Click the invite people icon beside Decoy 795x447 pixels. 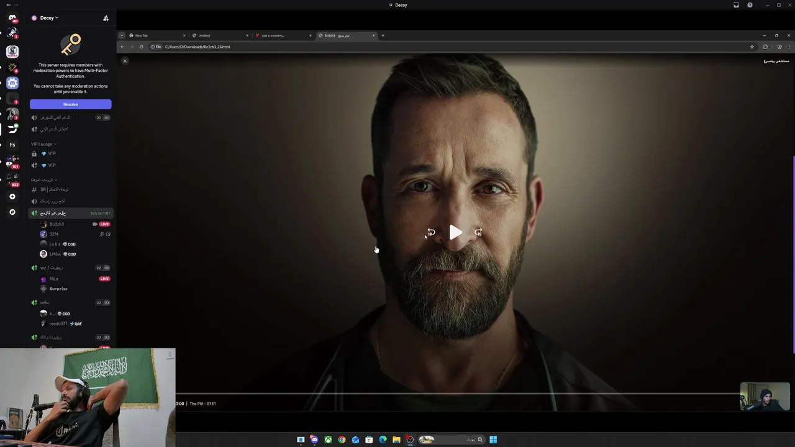[x=106, y=18]
